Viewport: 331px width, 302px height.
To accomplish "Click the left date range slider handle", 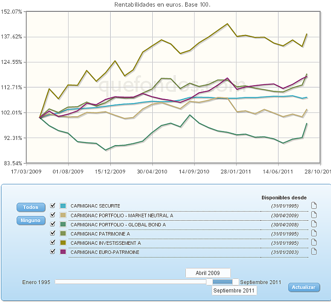I will pyautogui.click(x=209, y=282).
